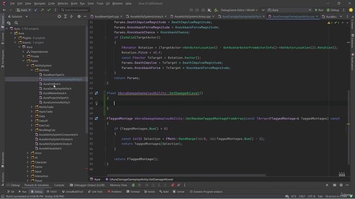Collapse the AbilitySystem folder
The width and height of the screenshot is (355, 199).
[x=28, y=65]
